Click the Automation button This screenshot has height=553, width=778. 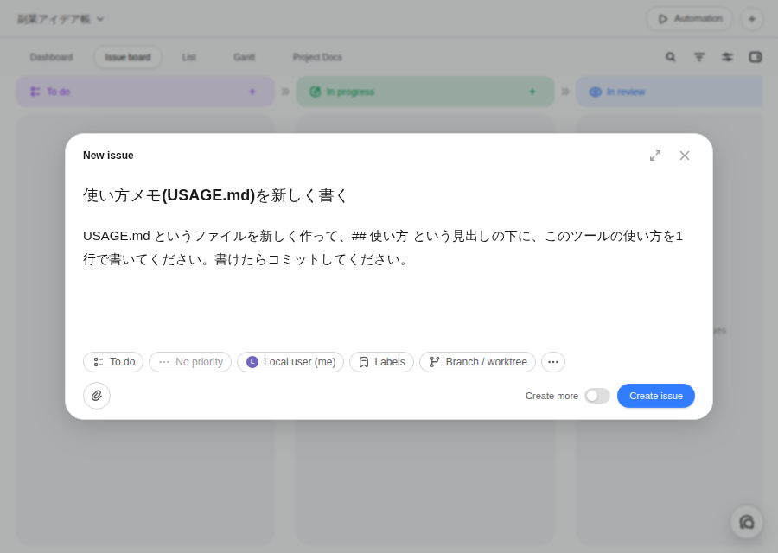tap(689, 19)
